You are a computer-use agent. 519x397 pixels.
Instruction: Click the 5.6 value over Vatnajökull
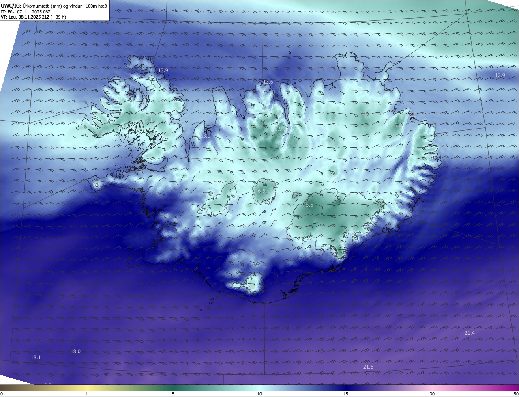[x=309, y=205]
